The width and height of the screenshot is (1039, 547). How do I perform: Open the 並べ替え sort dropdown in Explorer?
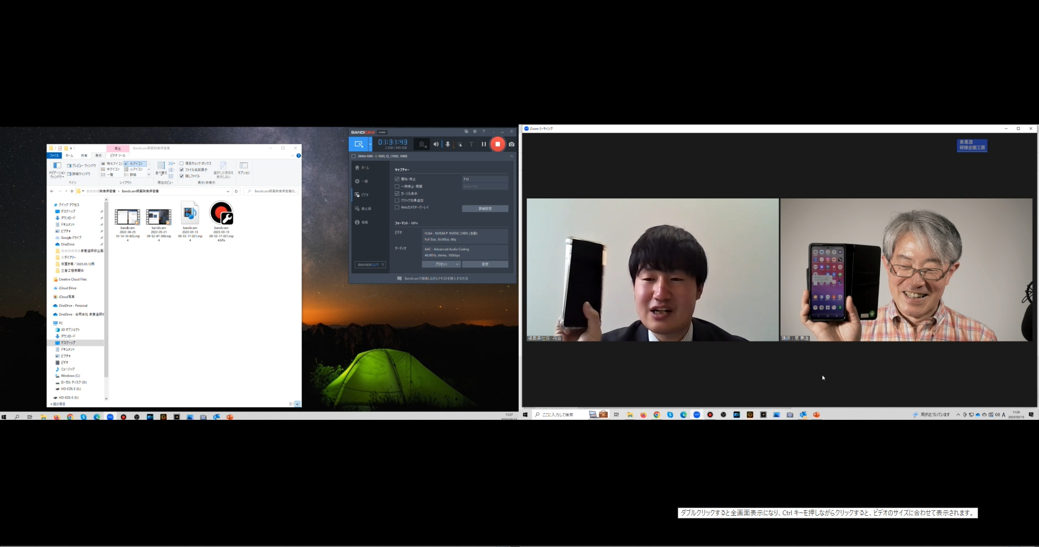click(161, 168)
